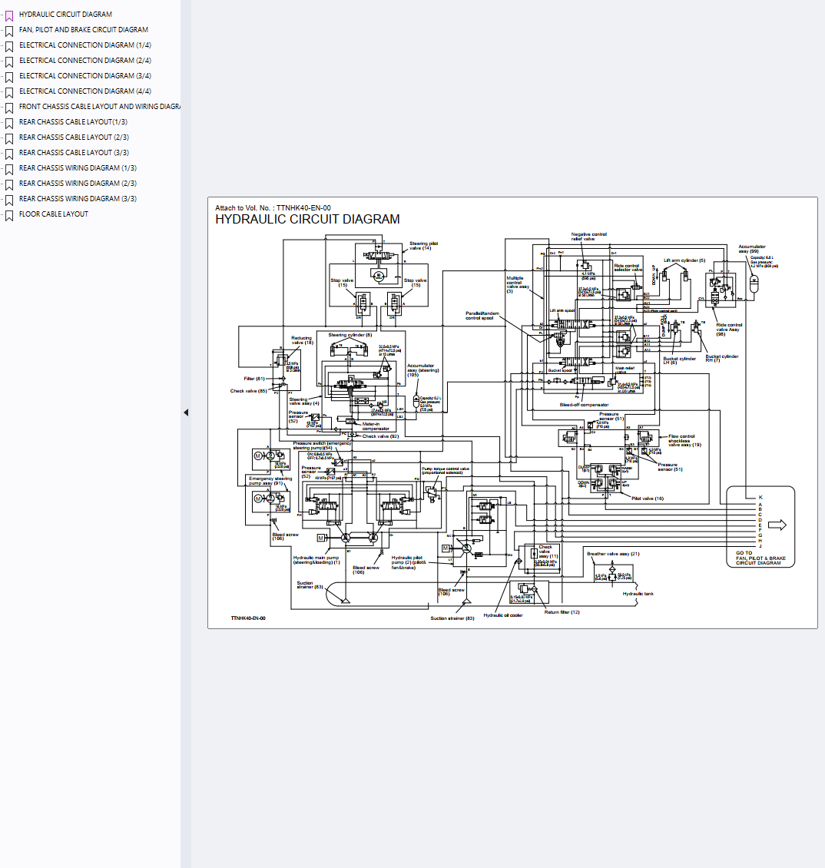The height and width of the screenshot is (868, 825).
Task: Open FRONT CHASSIS CABLE LAYOUT AND WIRING bookmark
Action: click(100, 107)
